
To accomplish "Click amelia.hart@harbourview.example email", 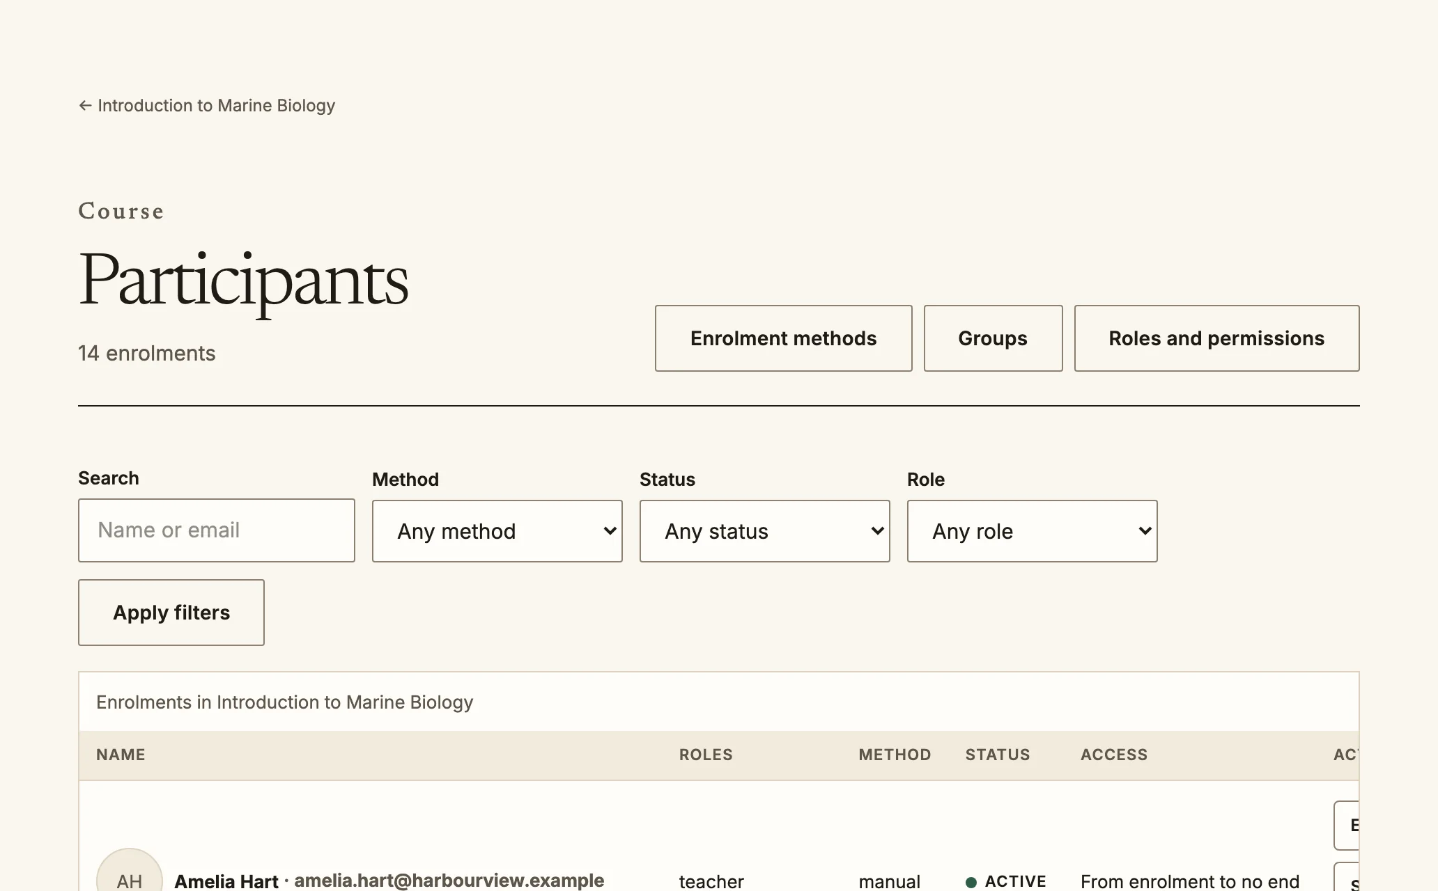I will coord(449,881).
